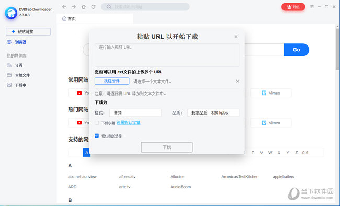Viewport: 340px width, 206px height.
Task: Reload the page with refresh icon
Action: point(93,7)
